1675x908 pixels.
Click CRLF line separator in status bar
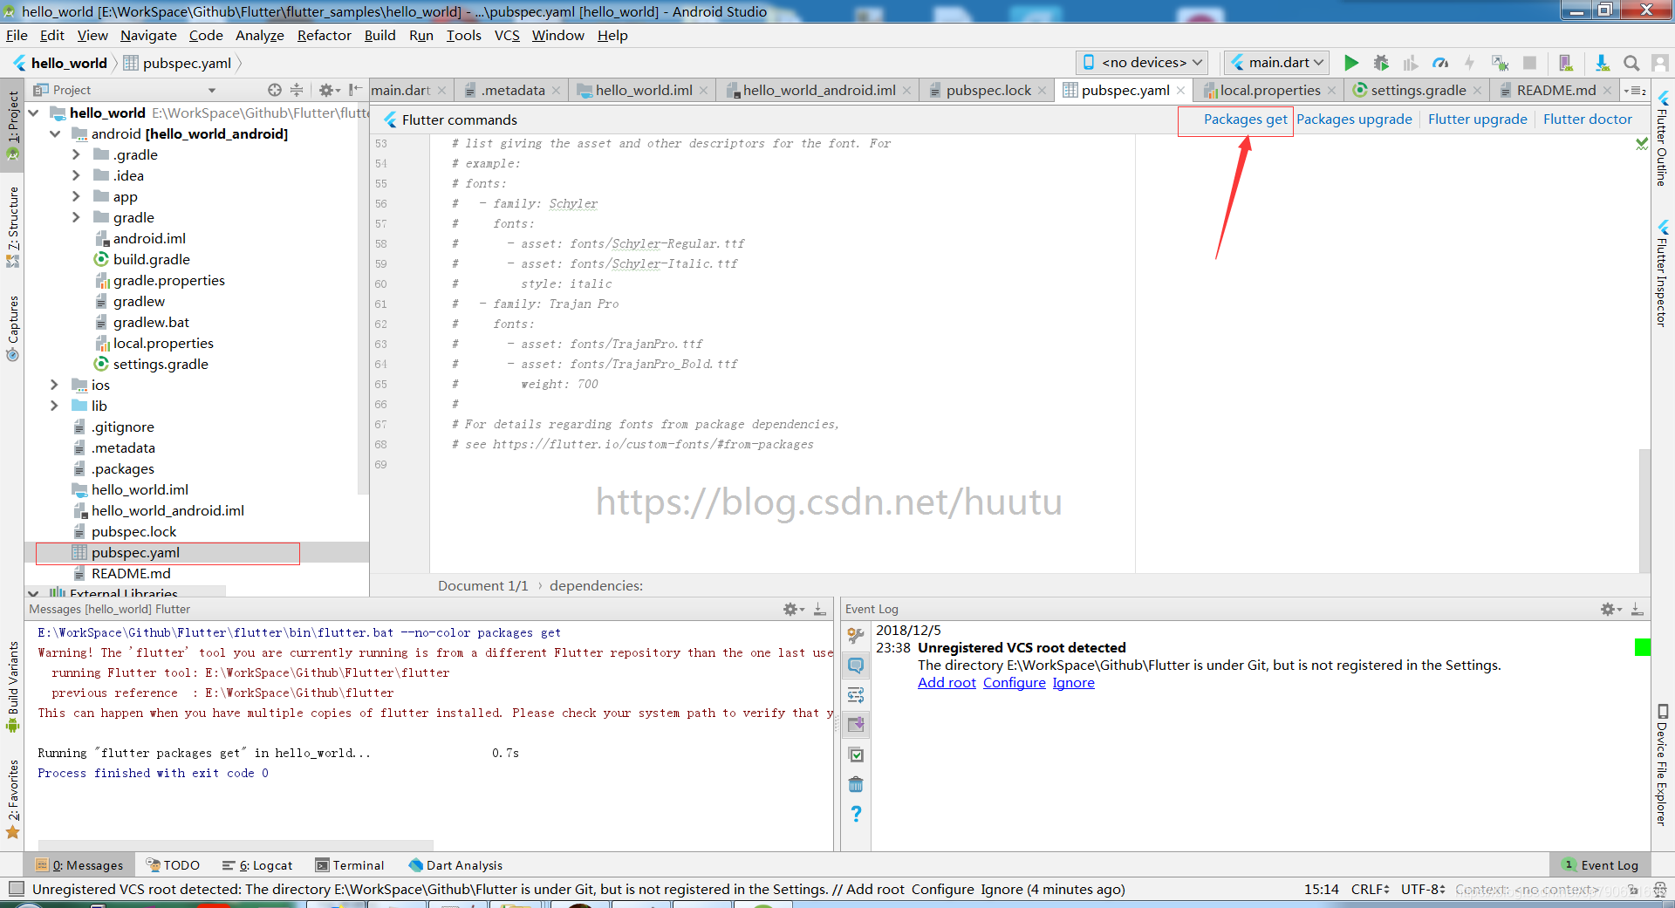click(1370, 890)
